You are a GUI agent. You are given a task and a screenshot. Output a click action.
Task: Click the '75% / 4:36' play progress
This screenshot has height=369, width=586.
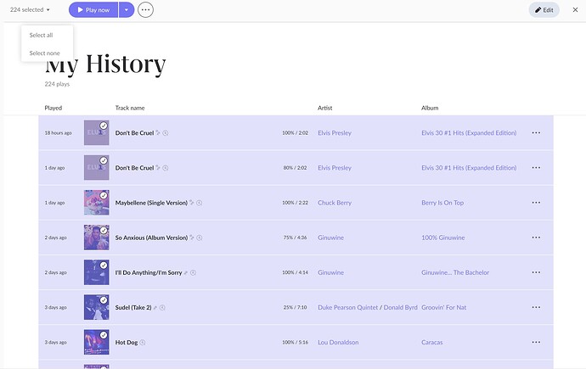pos(295,238)
